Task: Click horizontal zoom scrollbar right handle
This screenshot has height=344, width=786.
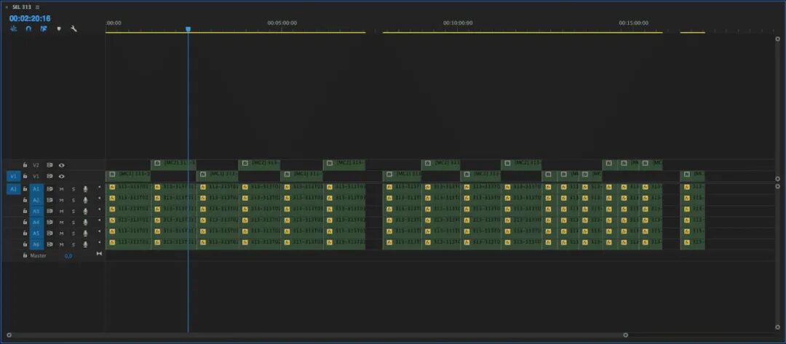Action: (625, 335)
